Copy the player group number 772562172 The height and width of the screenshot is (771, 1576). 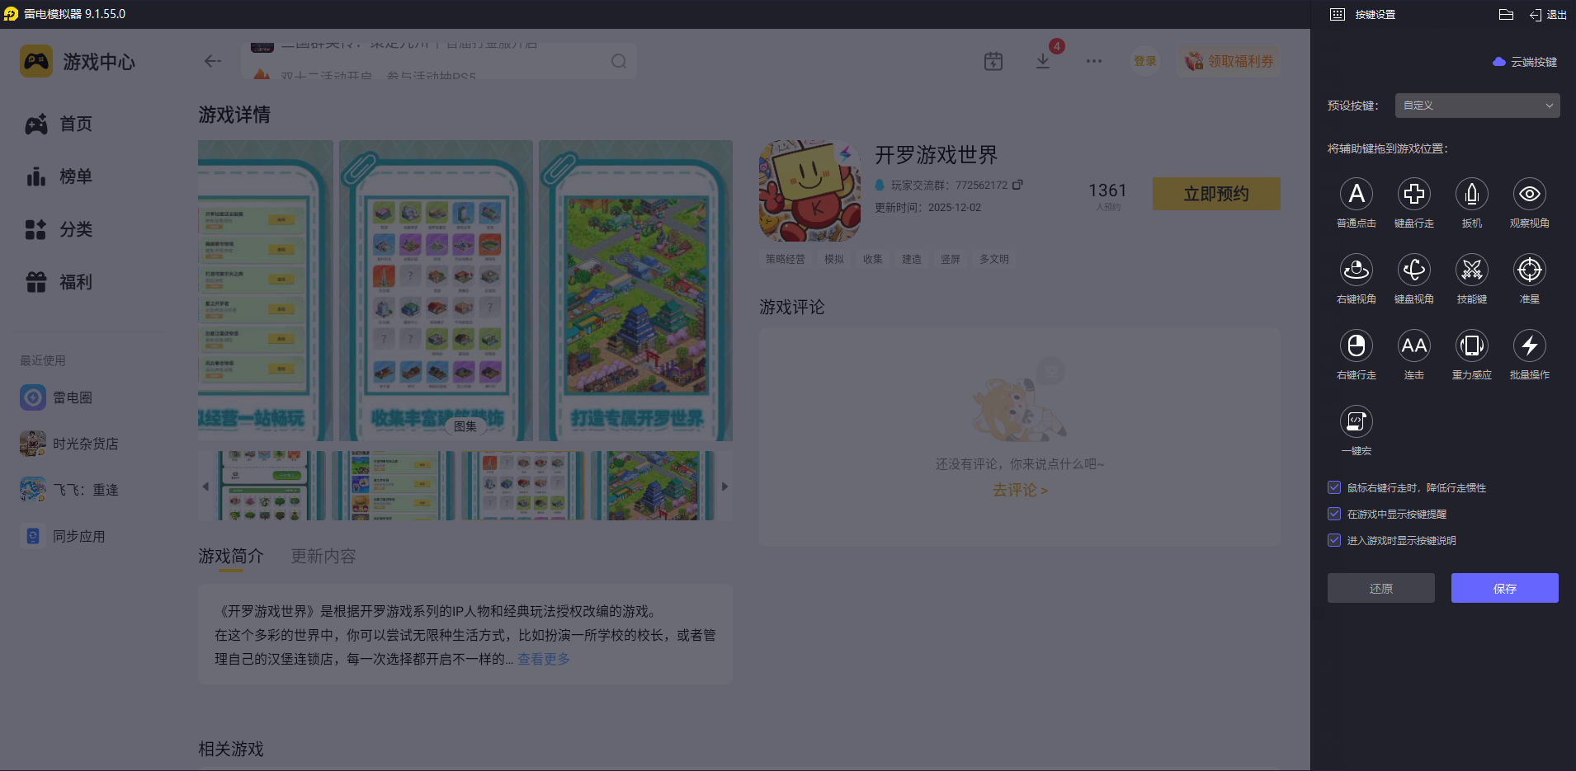coord(1017,185)
